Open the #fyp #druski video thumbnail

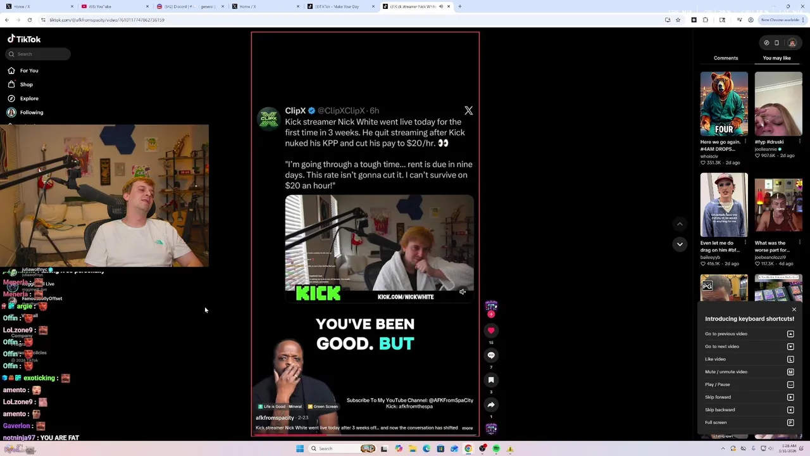(x=778, y=103)
